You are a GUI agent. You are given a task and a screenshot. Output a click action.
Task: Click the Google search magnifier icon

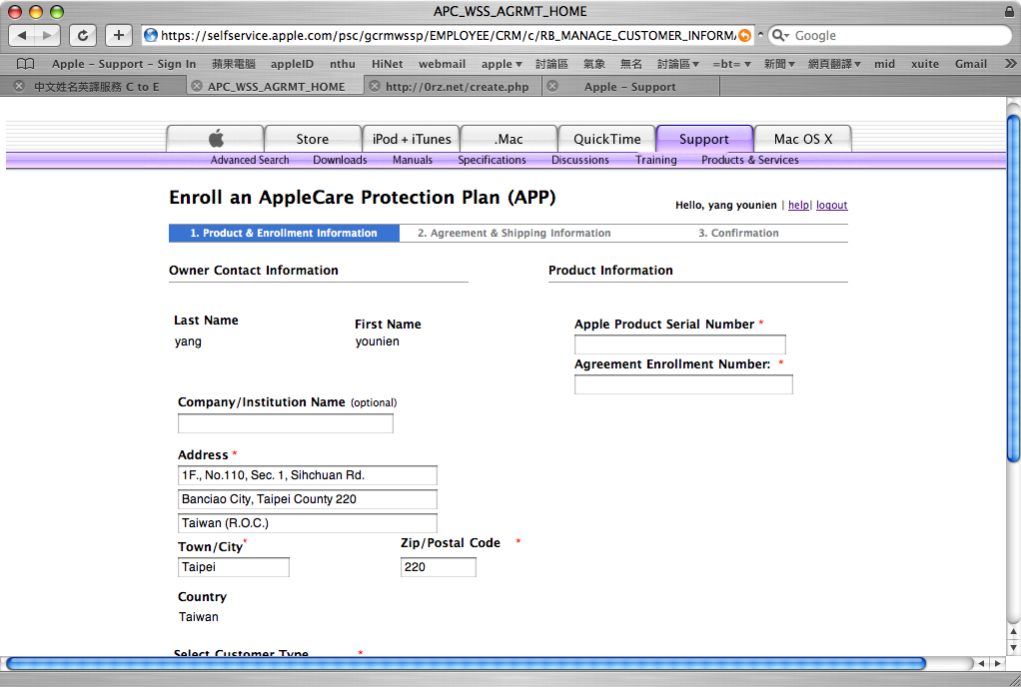[779, 35]
